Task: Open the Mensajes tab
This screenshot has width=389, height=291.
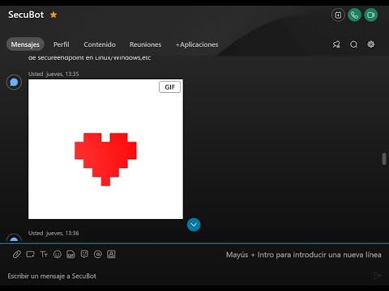Action: point(25,44)
